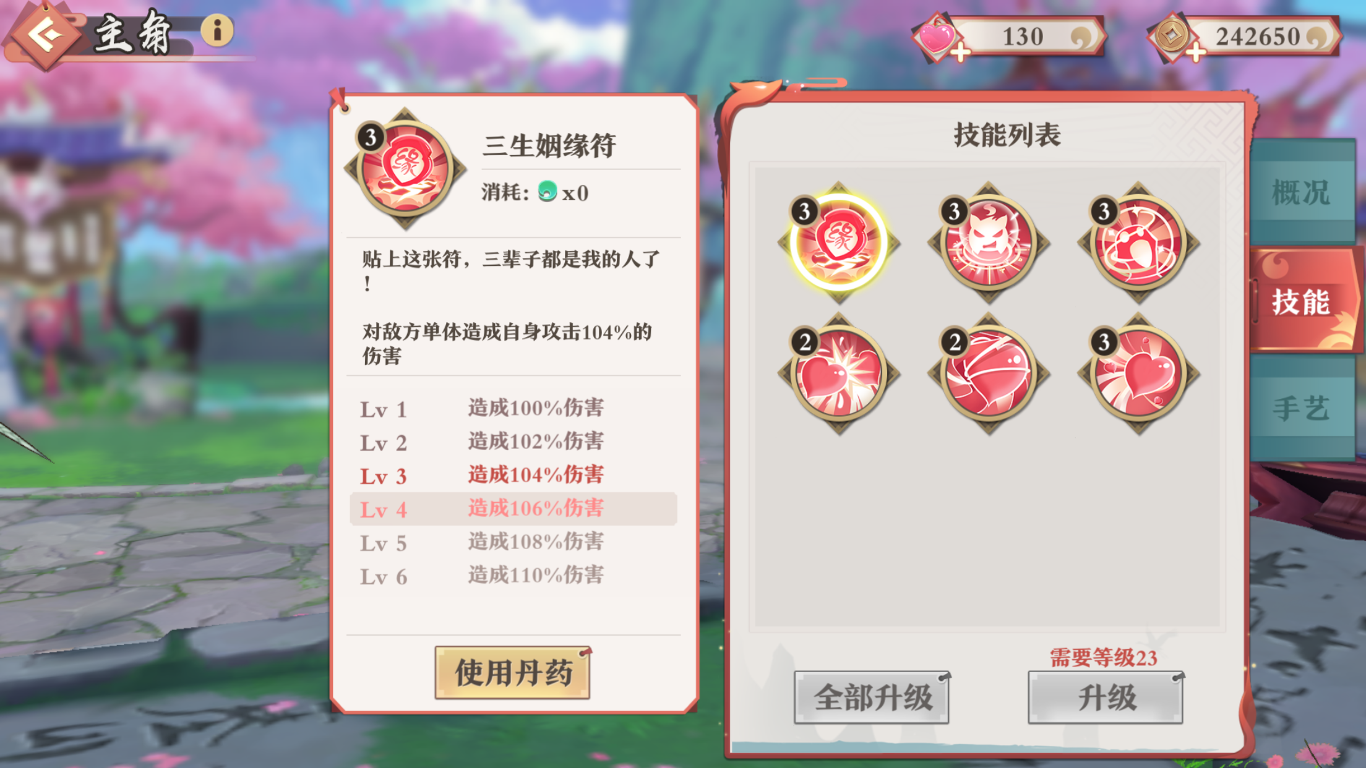
Task: Click the Lv 6 造成110%伤害 row
Action: click(x=513, y=576)
